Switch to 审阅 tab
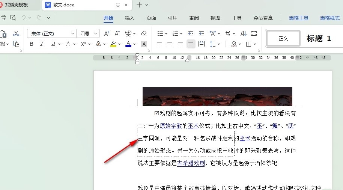Image resolution: width=343 pixels, height=190 pixels. coord(194,18)
